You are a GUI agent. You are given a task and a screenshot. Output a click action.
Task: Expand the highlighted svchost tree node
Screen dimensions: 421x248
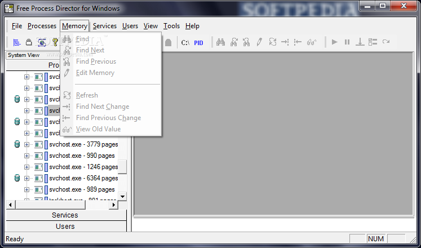[x=26, y=110]
